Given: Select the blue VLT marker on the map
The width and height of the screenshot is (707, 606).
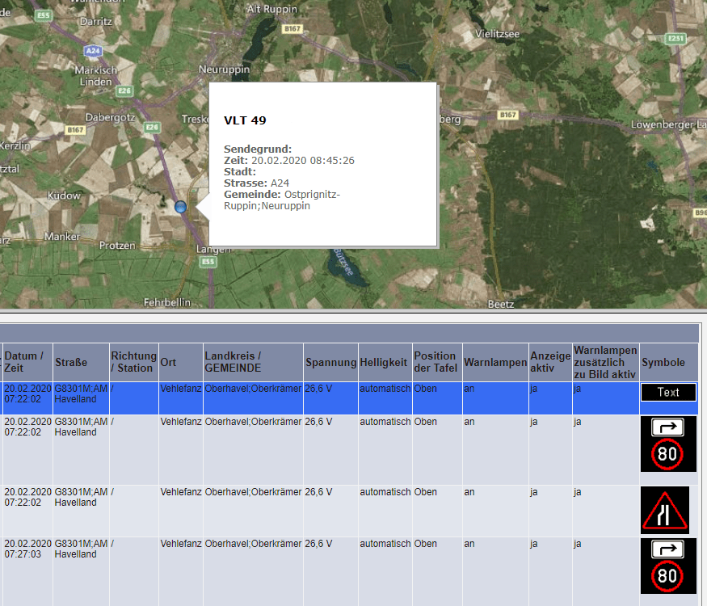Looking at the screenshot, I should (x=179, y=207).
